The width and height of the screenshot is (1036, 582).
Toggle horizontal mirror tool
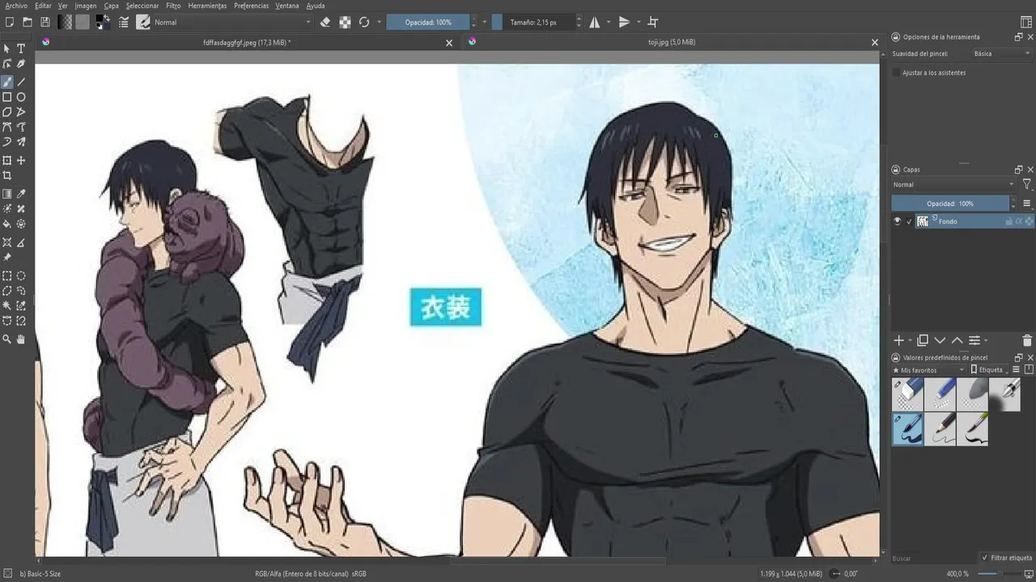595,22
